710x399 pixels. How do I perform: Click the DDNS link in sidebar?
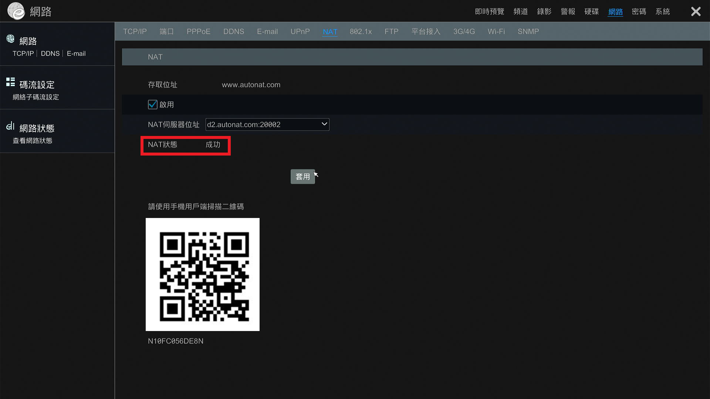click(50, 54)
